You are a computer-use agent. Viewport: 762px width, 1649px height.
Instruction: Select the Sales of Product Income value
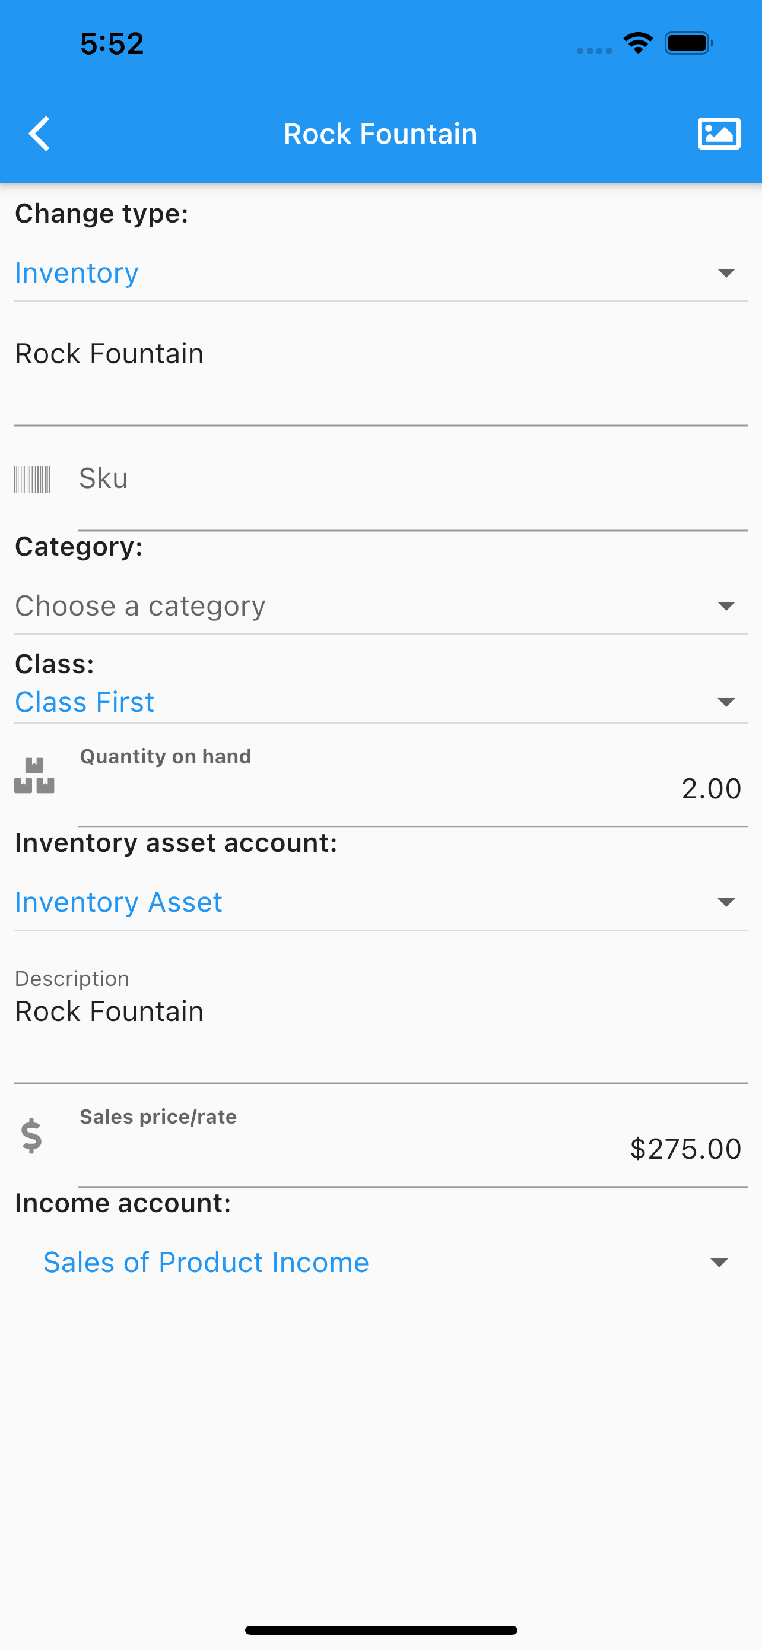click(x=206, y=1263)
